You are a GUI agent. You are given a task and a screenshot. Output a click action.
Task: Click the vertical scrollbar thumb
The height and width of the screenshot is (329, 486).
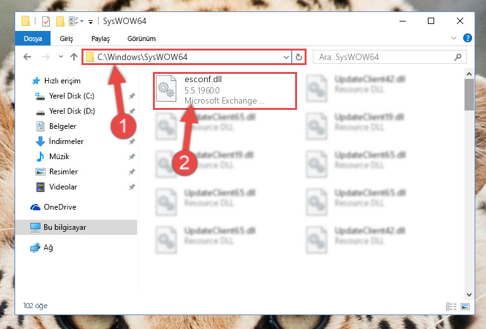(x=469, y=95)
